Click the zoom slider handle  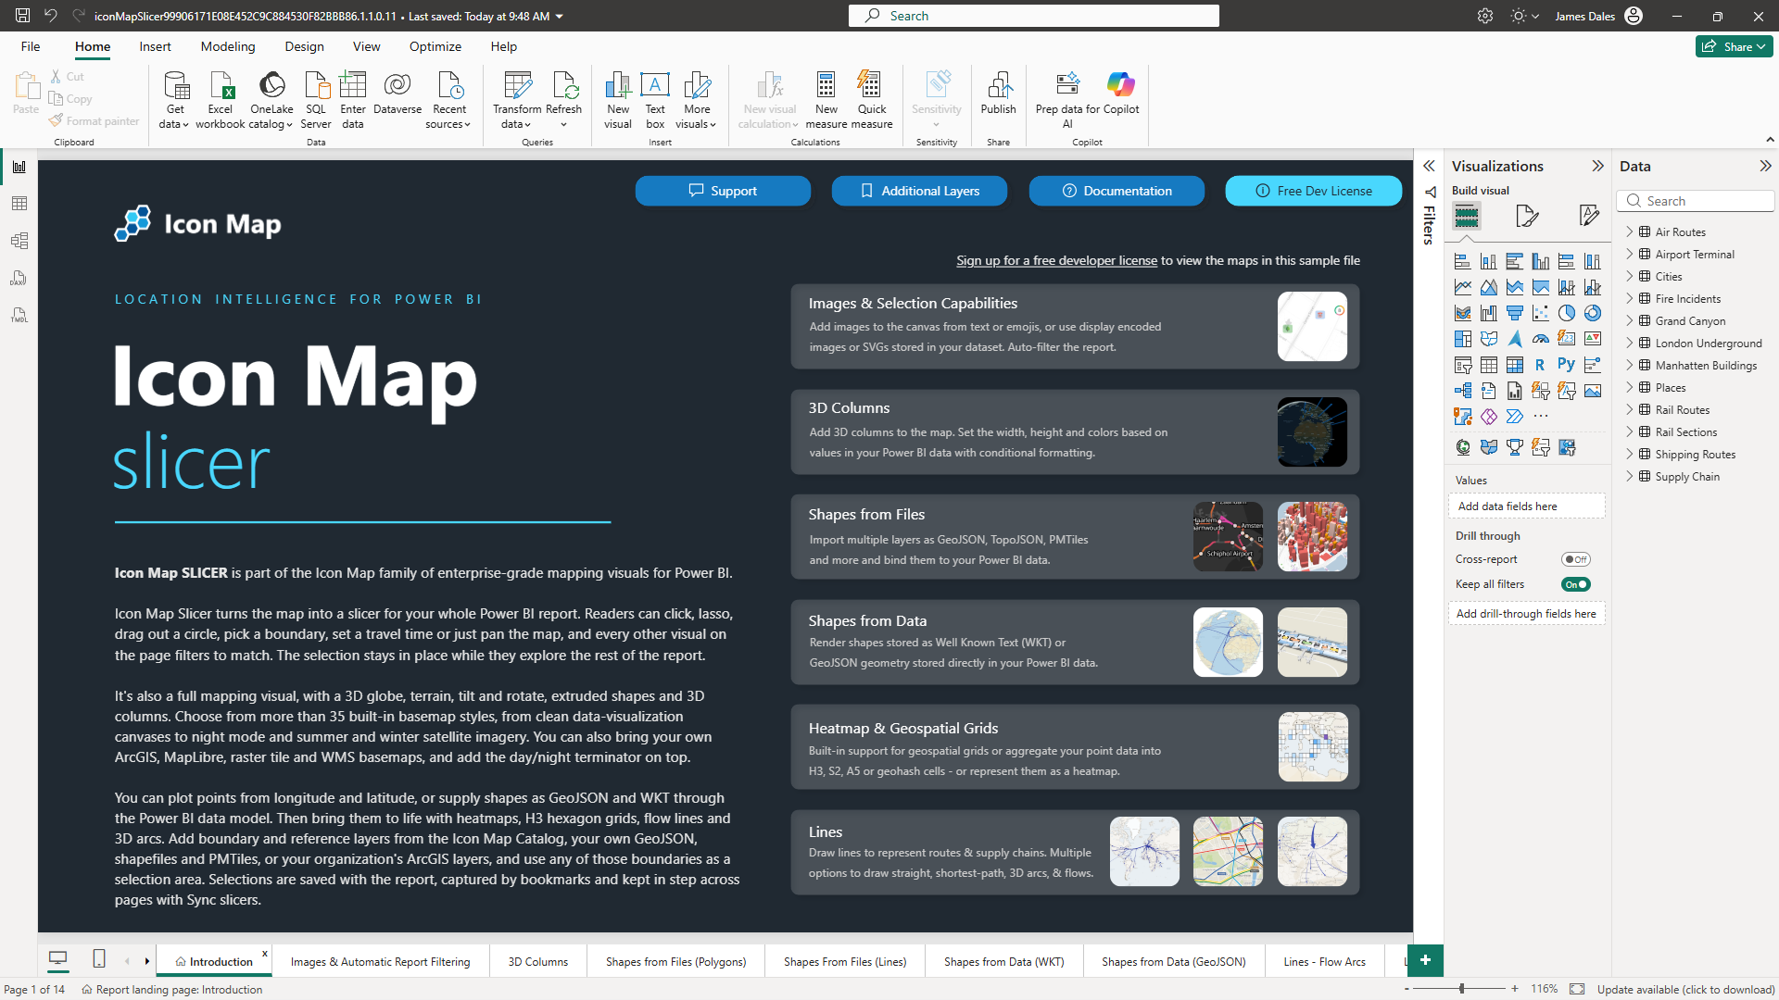(x=1461, y=989)
